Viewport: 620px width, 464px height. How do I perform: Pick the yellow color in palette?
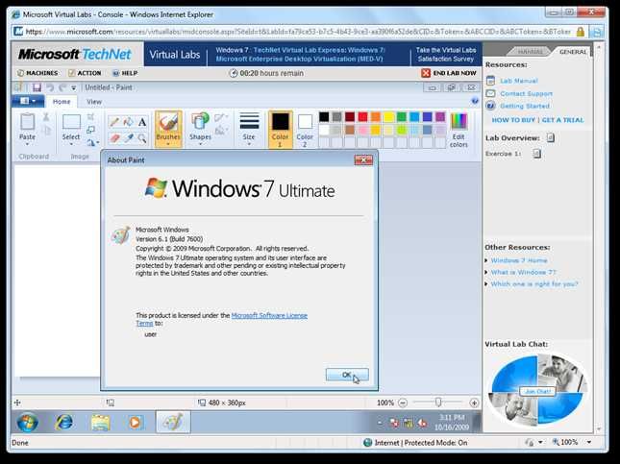[388, 116]
